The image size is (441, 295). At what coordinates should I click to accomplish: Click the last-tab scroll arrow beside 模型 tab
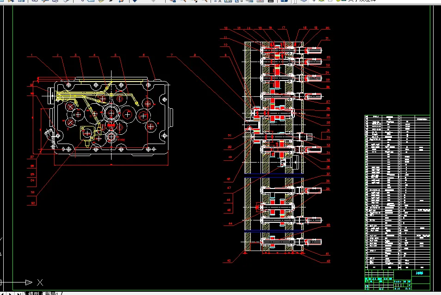[x=19, y=294]
